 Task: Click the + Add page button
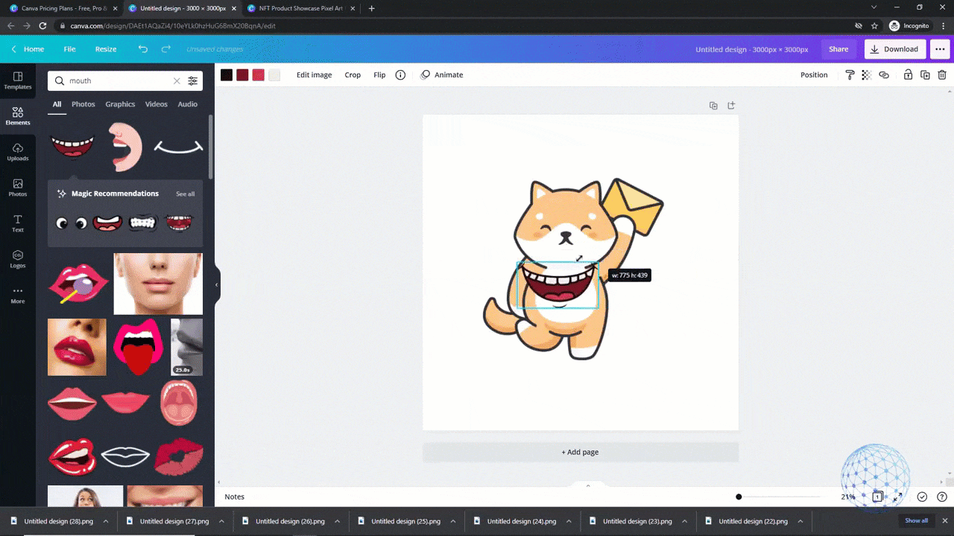point(580,452)
